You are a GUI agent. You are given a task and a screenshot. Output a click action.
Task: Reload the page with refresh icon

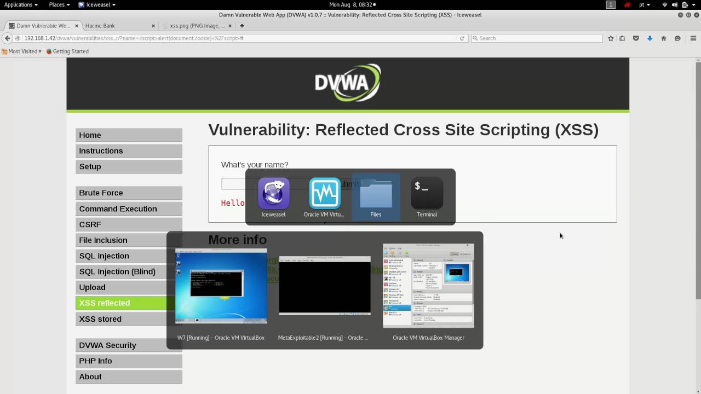click(x=462, y=38)
